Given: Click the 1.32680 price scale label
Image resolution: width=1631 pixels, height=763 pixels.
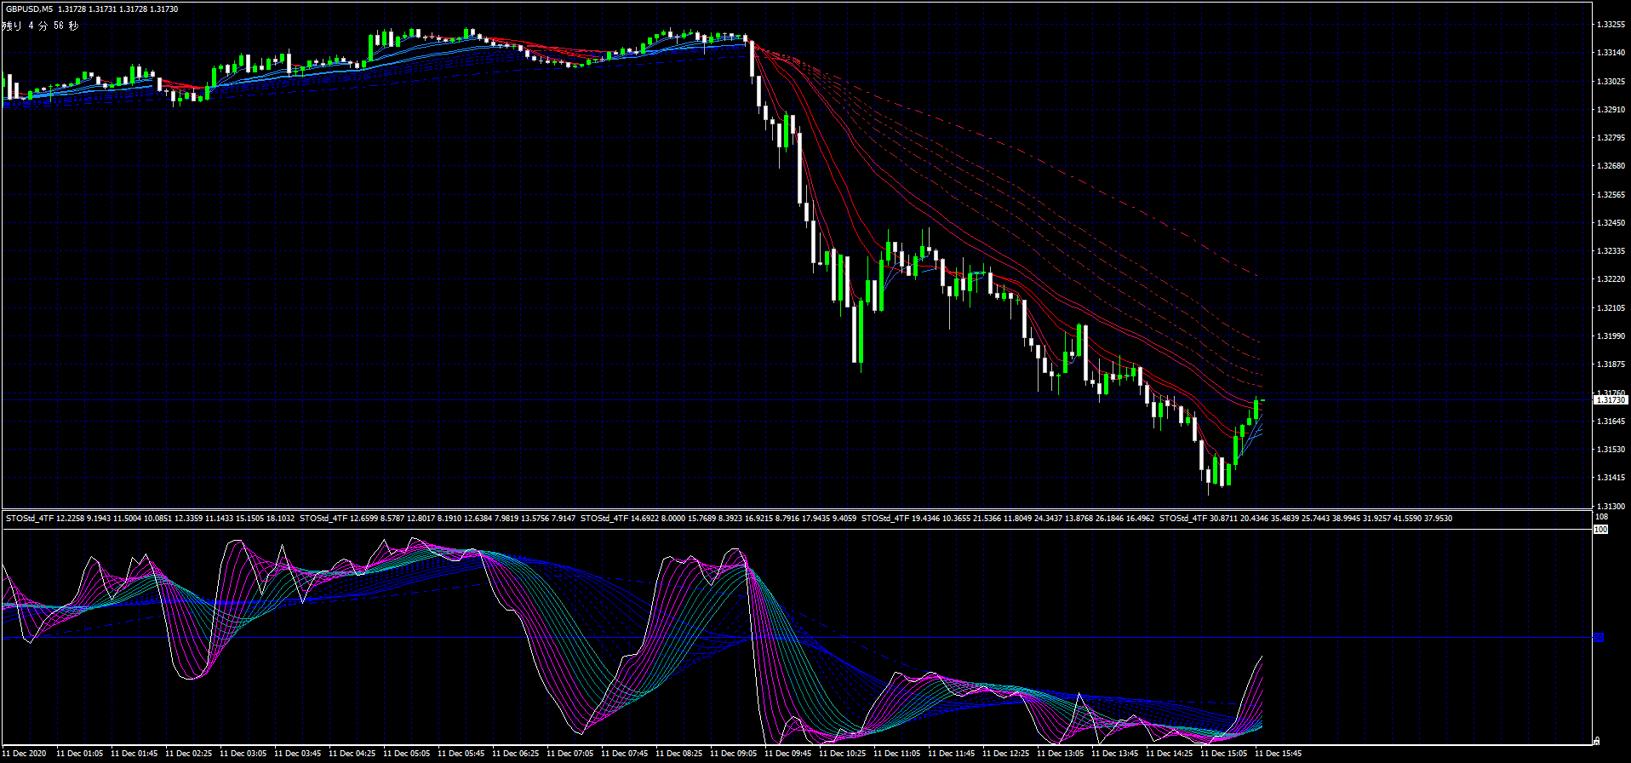Looking at the screenshot, I should pos(1610,166).
